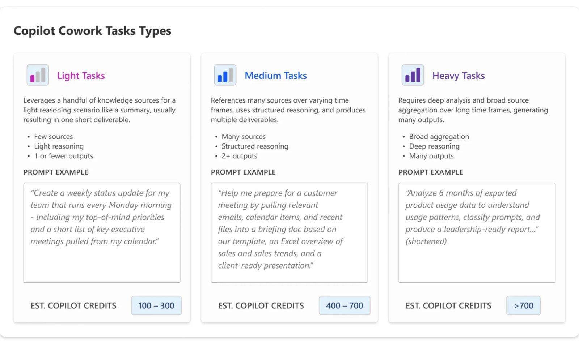
Task: Click the 'Few sources' bullet
Action: (x=54, y=137)
